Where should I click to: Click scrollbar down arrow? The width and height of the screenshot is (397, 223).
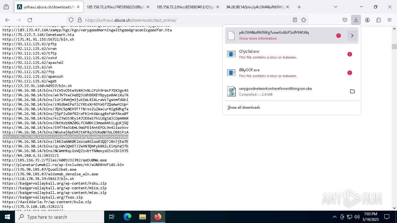point(394,208)
